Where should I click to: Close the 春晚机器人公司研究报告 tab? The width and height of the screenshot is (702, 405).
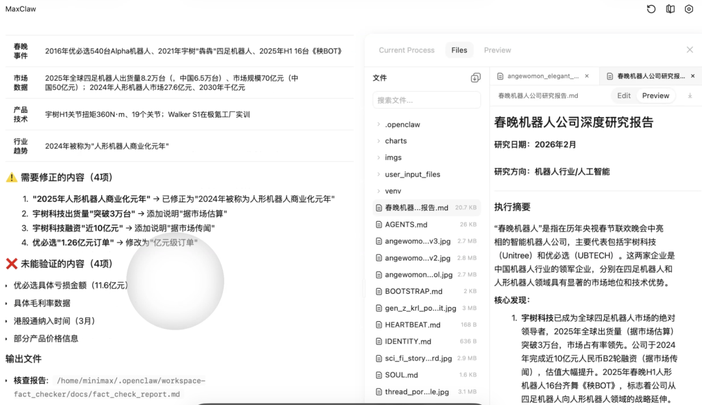tap(693, 75)
